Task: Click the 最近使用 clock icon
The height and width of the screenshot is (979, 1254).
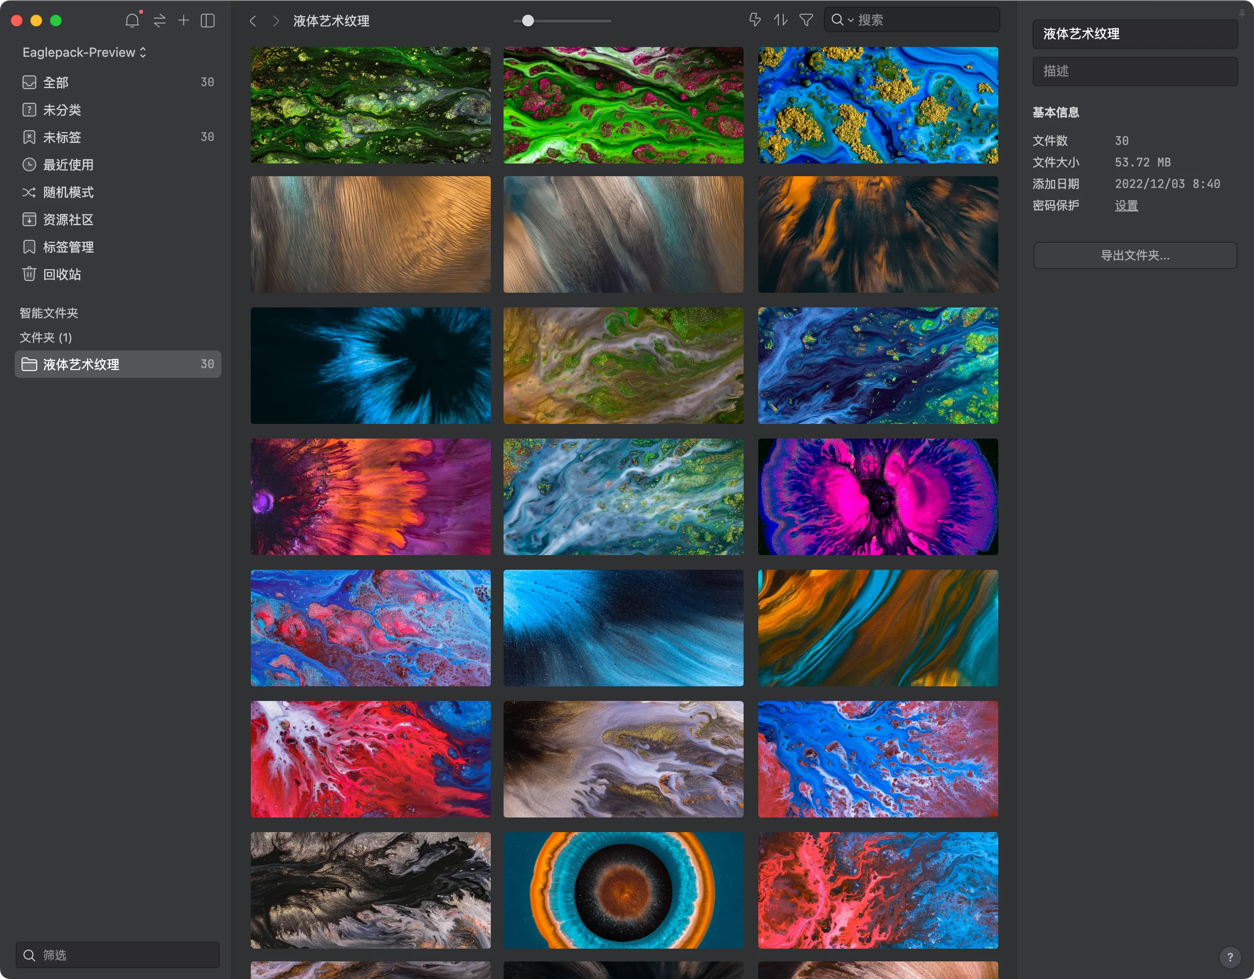Action: [29, 164]
